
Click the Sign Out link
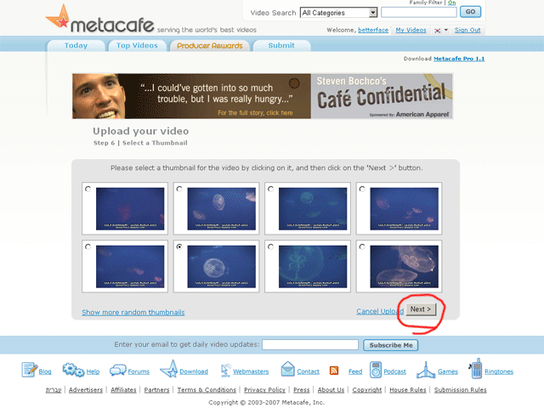(467, 31)
